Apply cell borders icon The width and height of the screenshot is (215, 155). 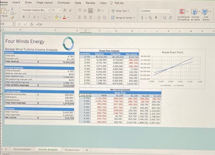(45, 17)
